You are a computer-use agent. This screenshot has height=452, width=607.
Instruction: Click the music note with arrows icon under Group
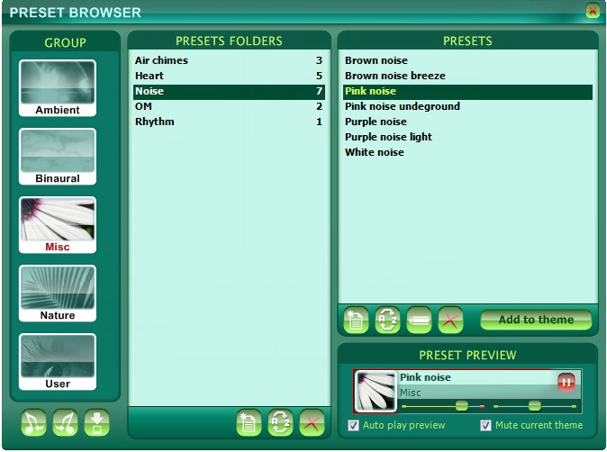(65, 422)
